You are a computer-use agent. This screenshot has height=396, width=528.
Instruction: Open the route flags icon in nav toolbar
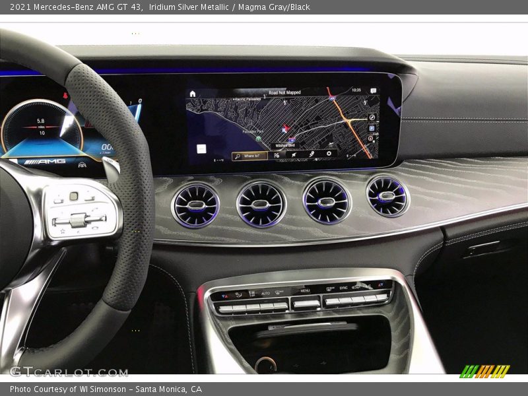click(x=277, y=156)
